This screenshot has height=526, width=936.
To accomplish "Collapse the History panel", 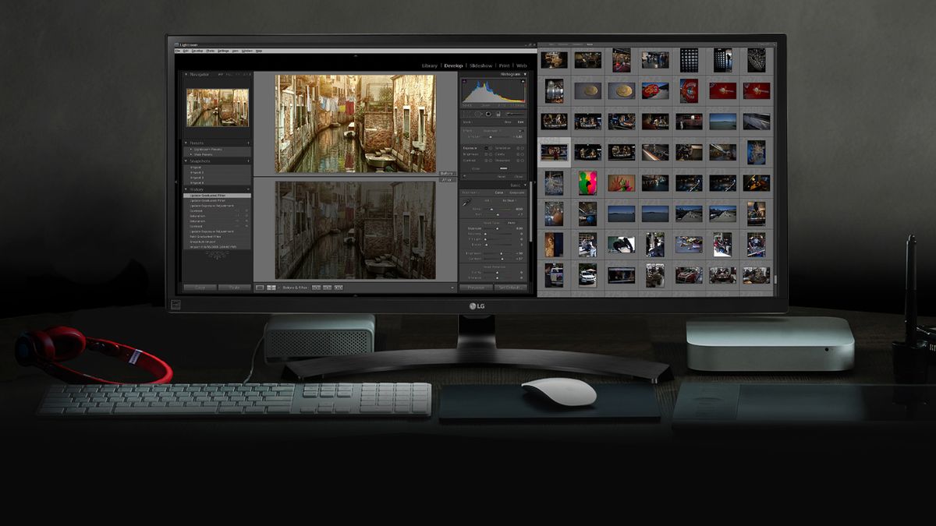I will click(x=186, y=189).
